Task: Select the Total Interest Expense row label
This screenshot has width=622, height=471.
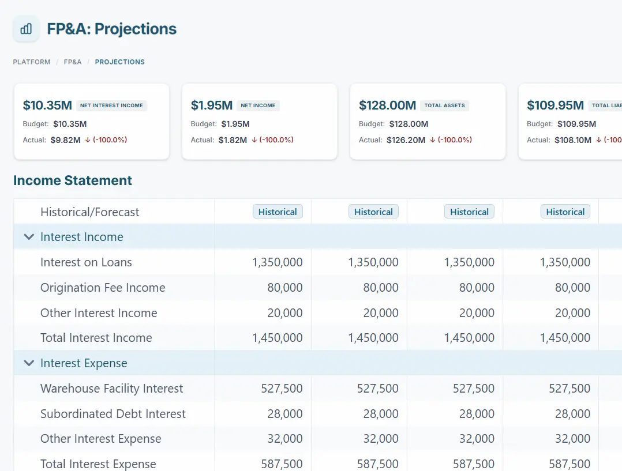Action: [x=98, y=464]
